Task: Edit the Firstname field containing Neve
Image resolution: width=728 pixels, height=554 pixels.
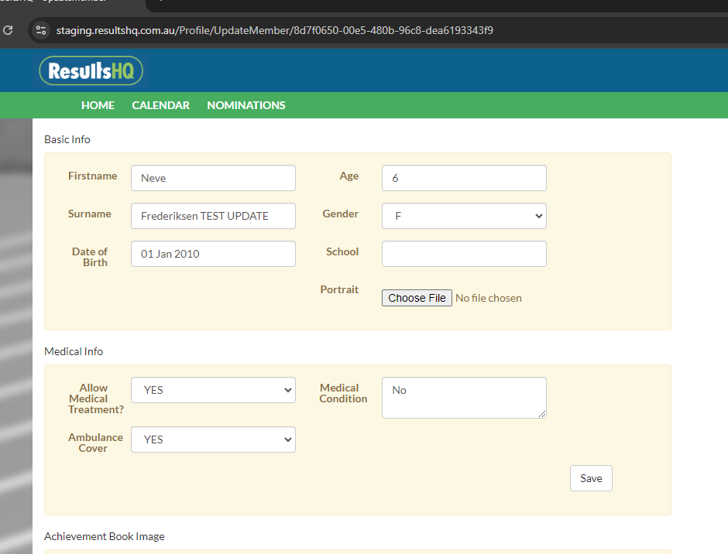Action: [x=213, y=178]
